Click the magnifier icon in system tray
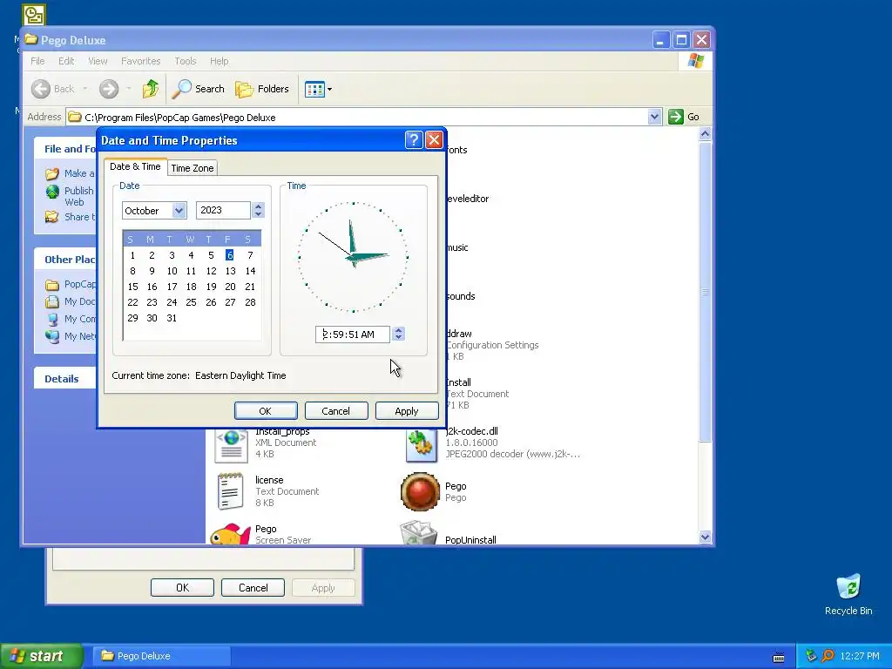Screen dimensions: 892x669 [828, 656]
